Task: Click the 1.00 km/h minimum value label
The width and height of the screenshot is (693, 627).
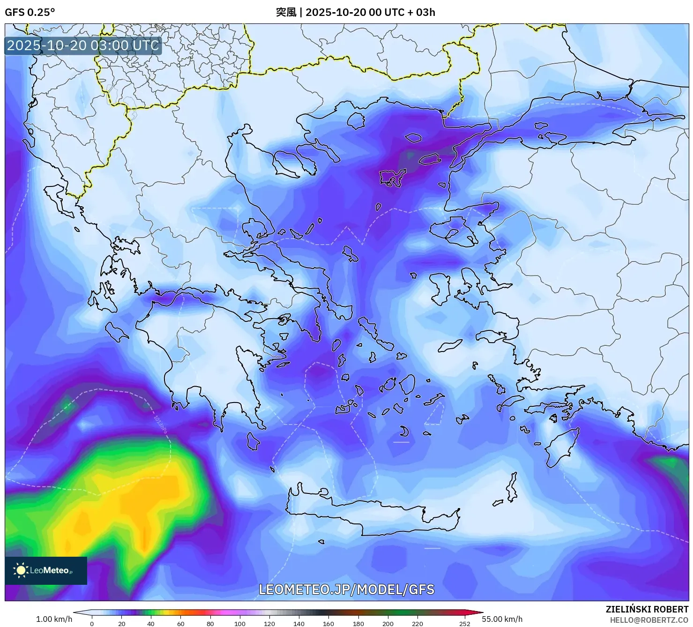Action: pyautogui.click(x=54, y=619)
